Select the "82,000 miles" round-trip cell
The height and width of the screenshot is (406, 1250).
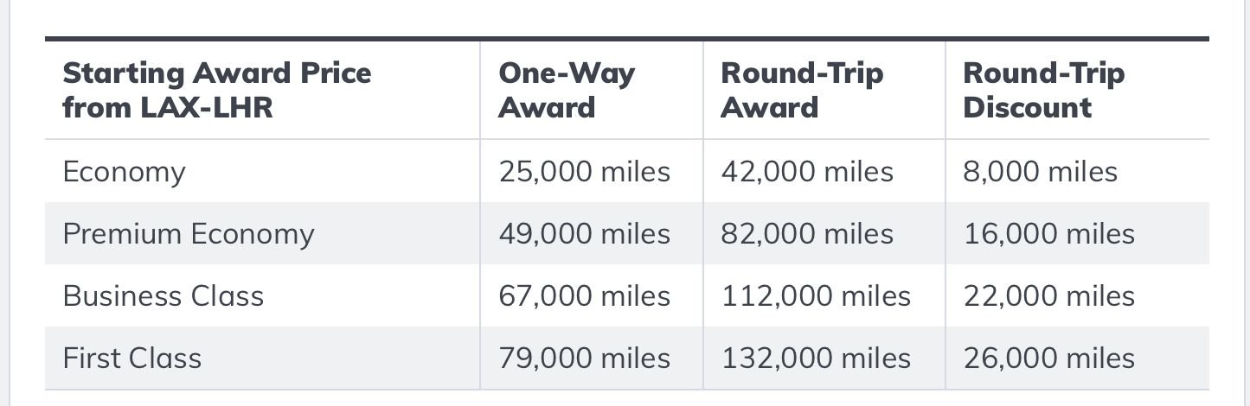807,234
